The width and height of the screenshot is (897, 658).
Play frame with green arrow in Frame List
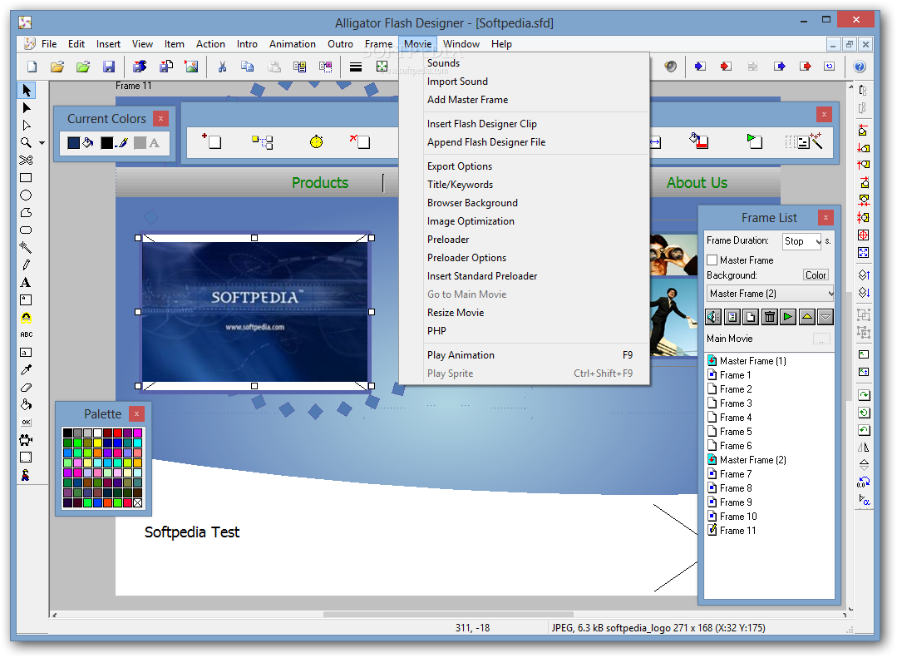(x=788, y=317)
